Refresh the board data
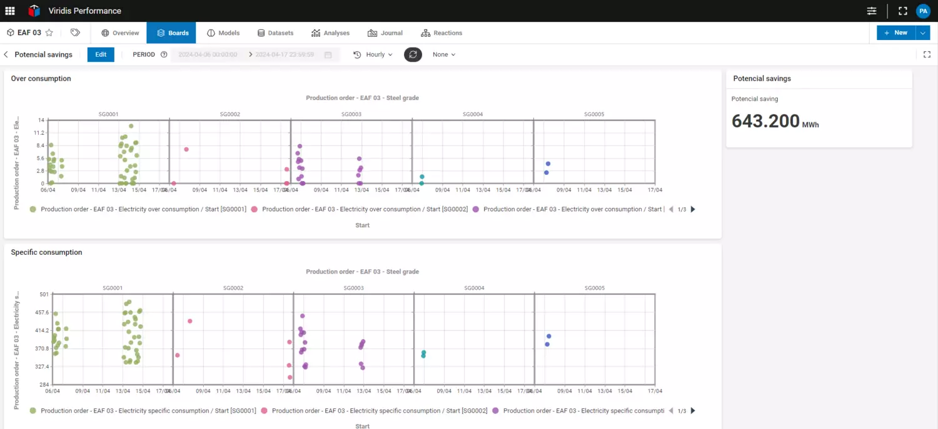 click(413, 55)
